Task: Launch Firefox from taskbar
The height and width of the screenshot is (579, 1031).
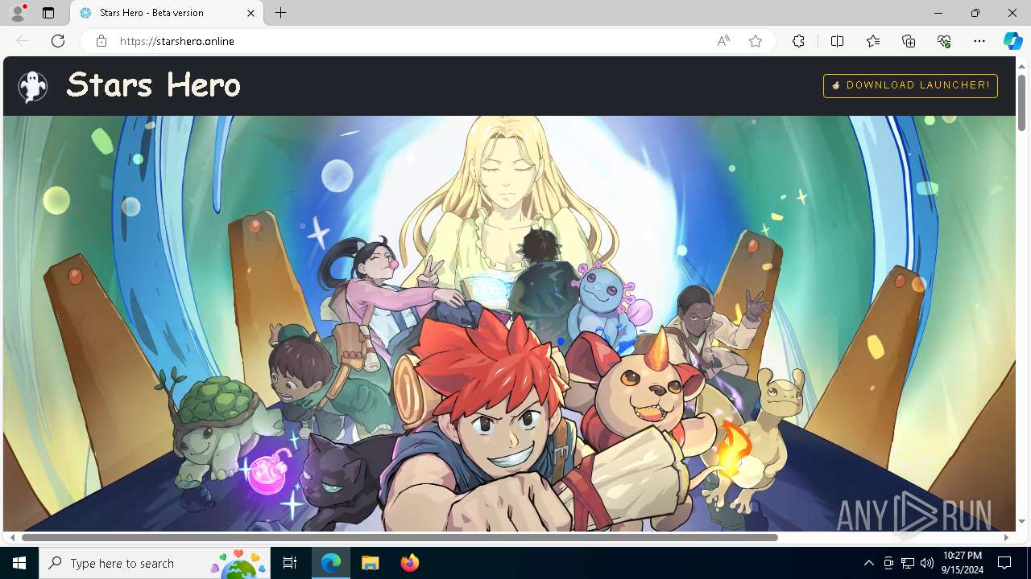Action: pyautogui.click(x=410, y=563)
